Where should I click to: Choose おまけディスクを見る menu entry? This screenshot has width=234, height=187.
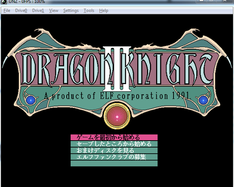pyautogui.click(x=114, y=150)
